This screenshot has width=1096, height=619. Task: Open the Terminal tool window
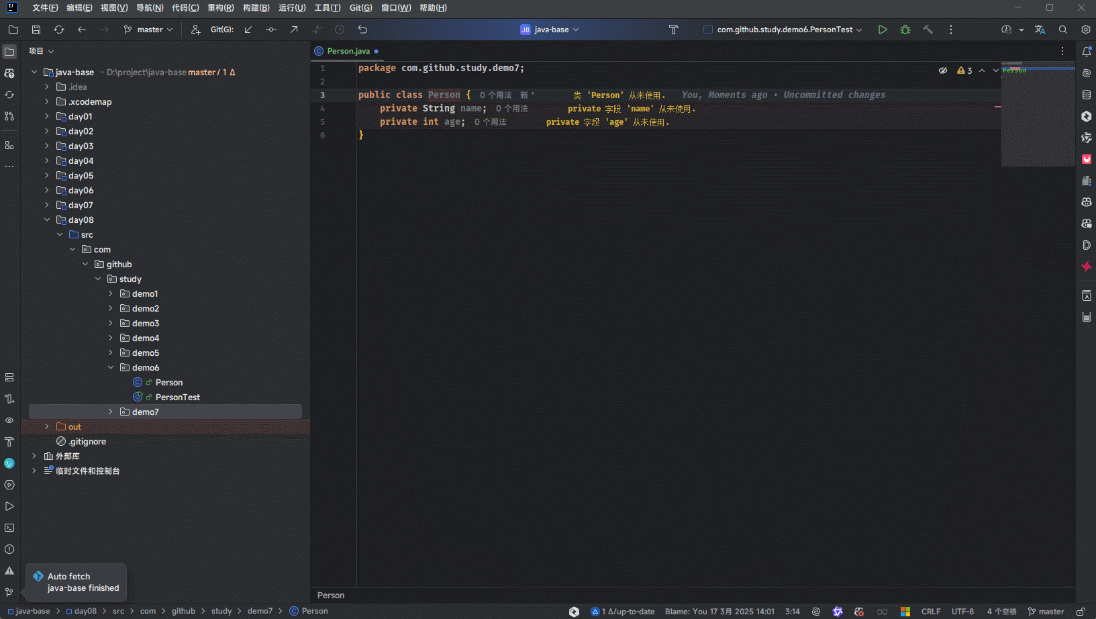click(x=9, y=528)
